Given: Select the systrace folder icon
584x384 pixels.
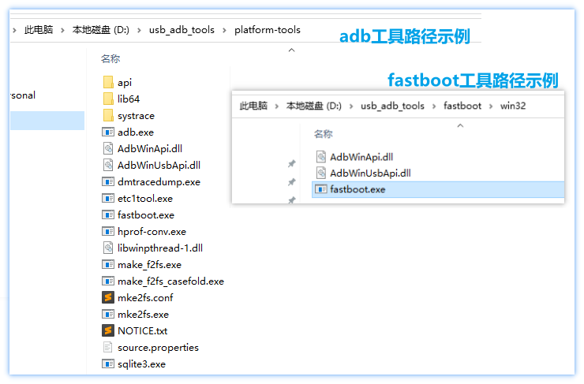Looking at the screenshot, I should (x=108, y=115).
